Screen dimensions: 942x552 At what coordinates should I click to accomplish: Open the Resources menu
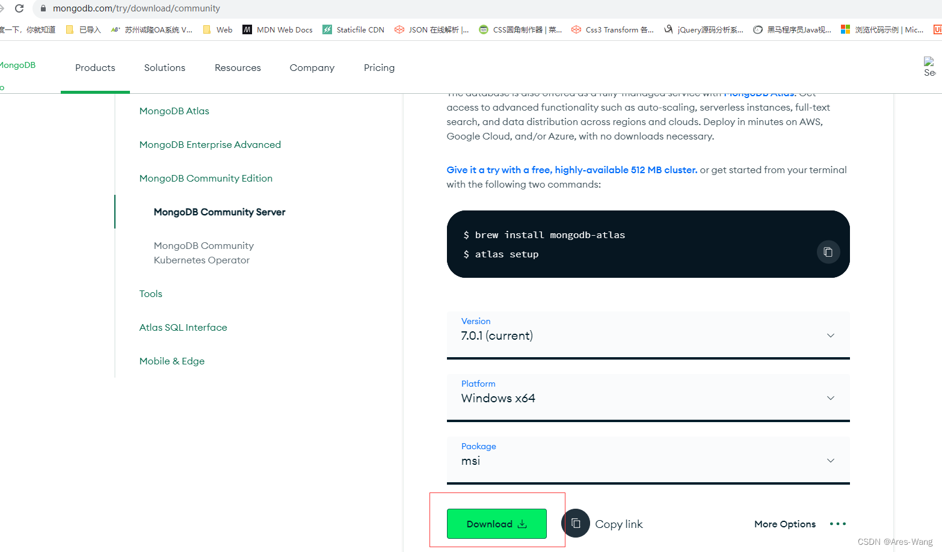click(238, 68)
